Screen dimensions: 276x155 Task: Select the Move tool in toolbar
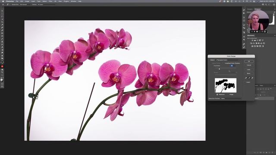tap(2, 11)
